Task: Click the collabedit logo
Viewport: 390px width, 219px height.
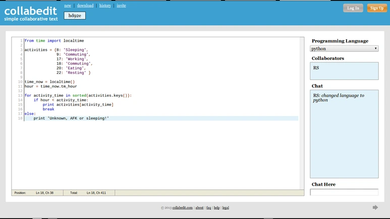Action: [x=31, y=14]
